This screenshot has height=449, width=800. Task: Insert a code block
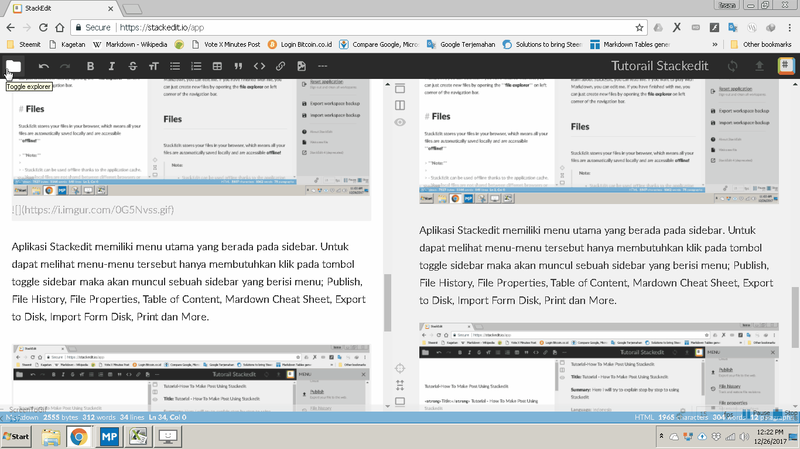pyautogui.click(x=259, y=66)
